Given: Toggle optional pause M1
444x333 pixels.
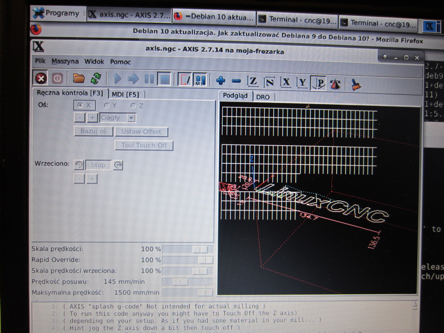Looking at the screenshot, I should (200, 80).
